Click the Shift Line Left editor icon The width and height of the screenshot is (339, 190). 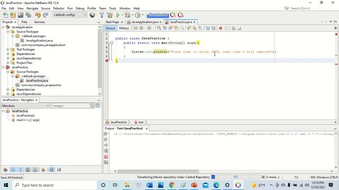pos(208,28)
